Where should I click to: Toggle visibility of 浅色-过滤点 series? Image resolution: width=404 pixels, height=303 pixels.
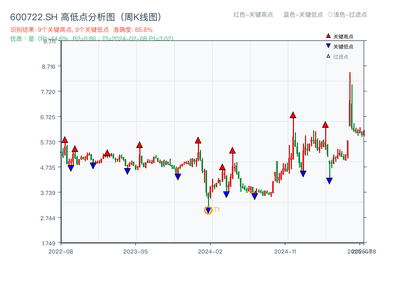(348, 15)
